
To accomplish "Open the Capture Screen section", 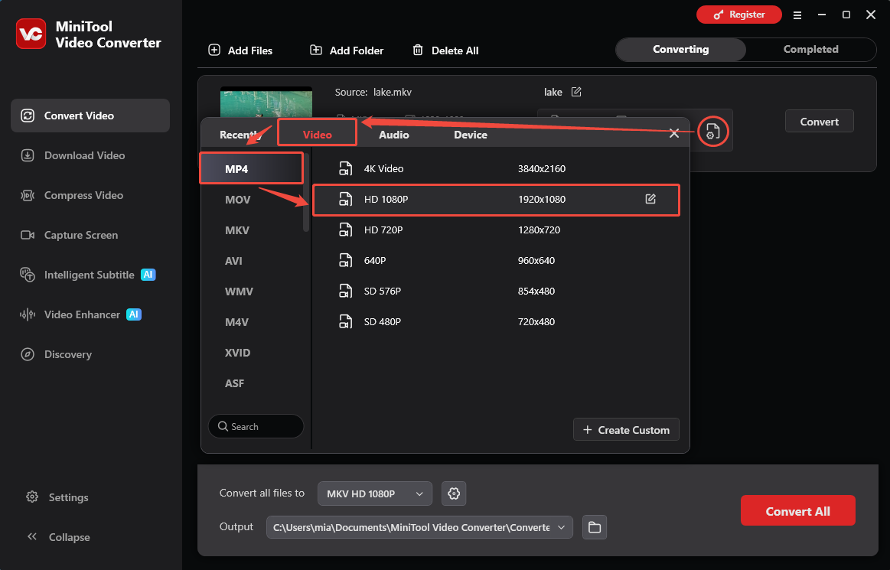I will pos(90,234).
